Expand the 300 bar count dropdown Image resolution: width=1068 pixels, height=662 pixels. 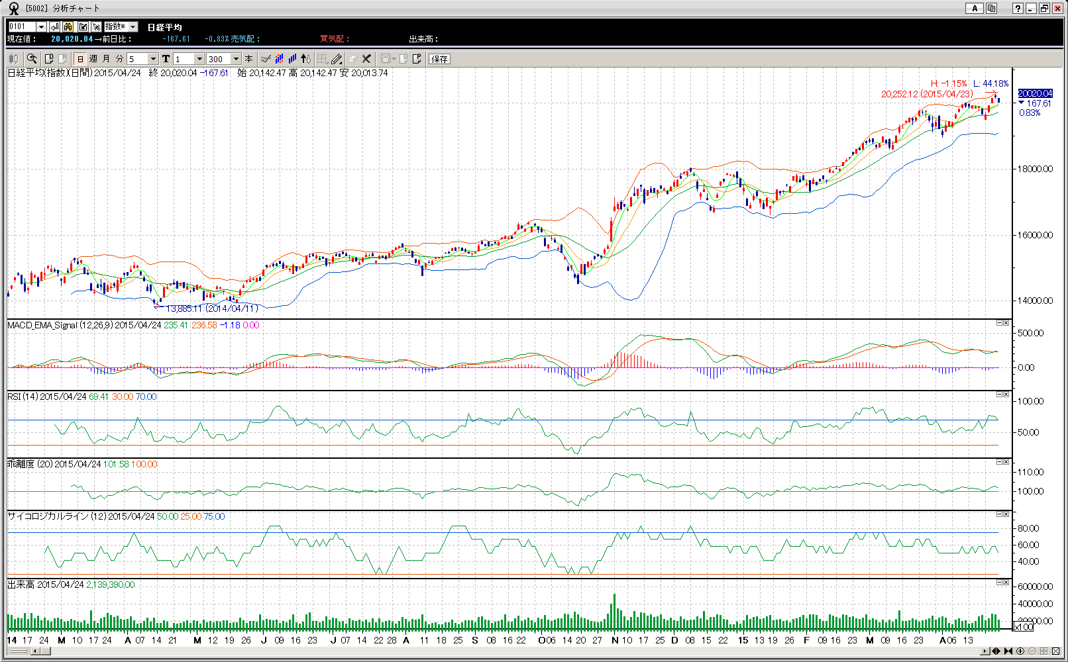click(x=236, y=59)
